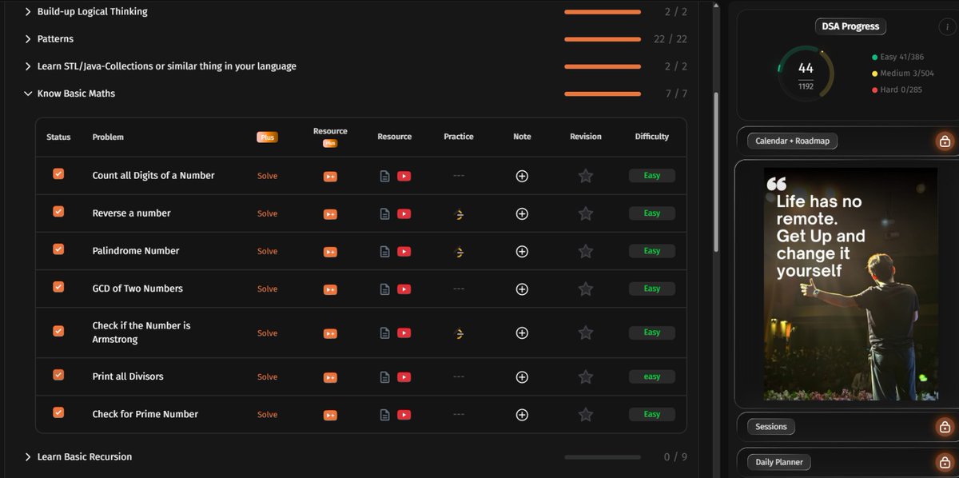Click lowercase easy tag for Print all Divisors
959x478 pixels.
pyautogui.click(x=652, y=376)
